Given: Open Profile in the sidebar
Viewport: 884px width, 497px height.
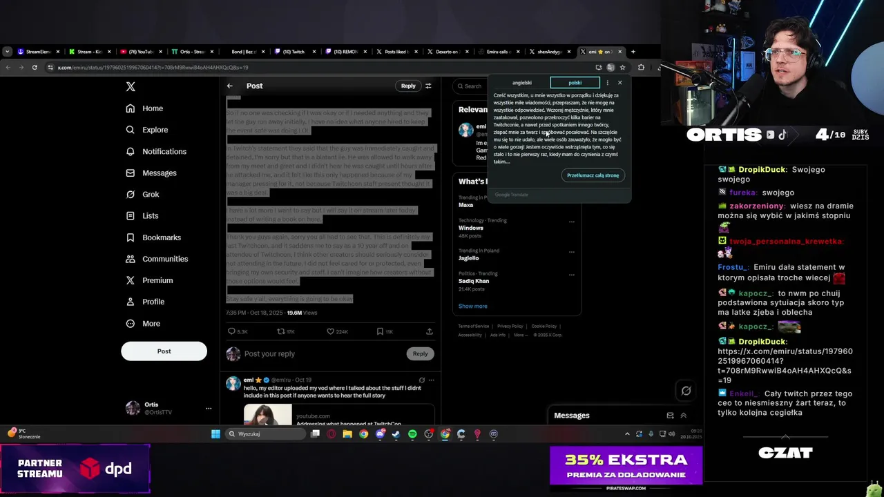Looking at the screenshot, I should (144, 302).
